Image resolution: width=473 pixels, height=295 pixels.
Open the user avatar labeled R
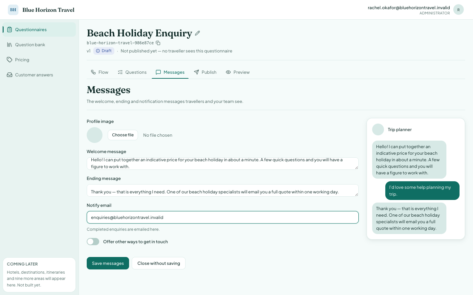459,10
